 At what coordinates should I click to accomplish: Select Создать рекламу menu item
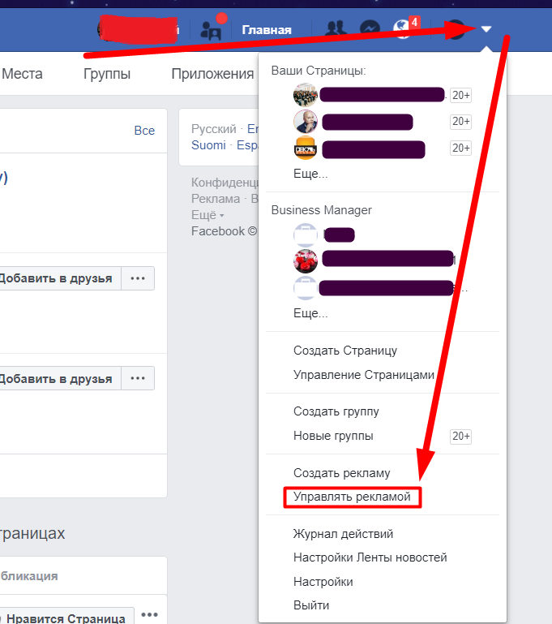coord(341,473)
